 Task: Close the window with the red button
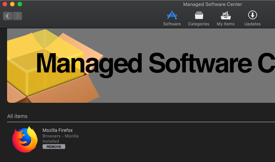pyautogui.click(x=5, y=4)
